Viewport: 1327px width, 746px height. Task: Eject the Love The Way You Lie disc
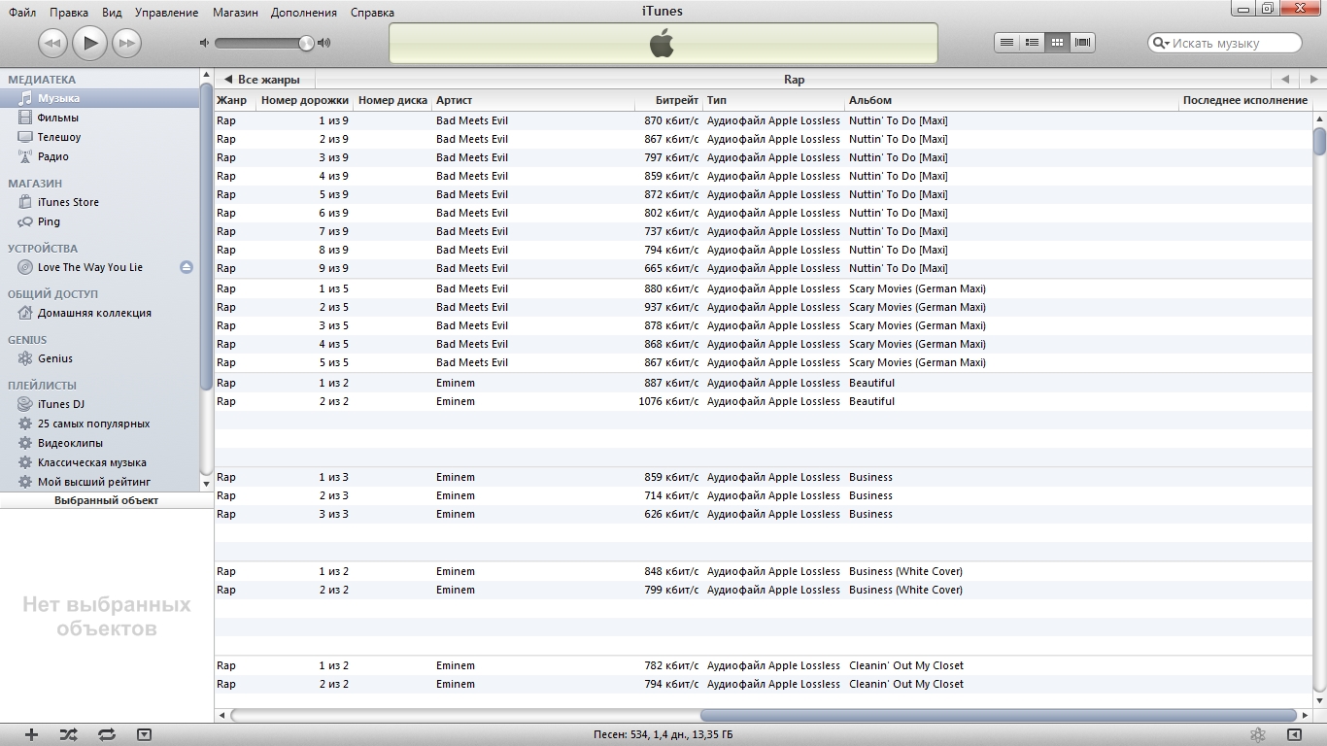tap(187, 267)
